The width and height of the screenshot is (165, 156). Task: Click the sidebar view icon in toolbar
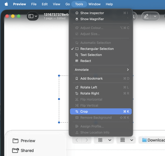coord(31,16)
